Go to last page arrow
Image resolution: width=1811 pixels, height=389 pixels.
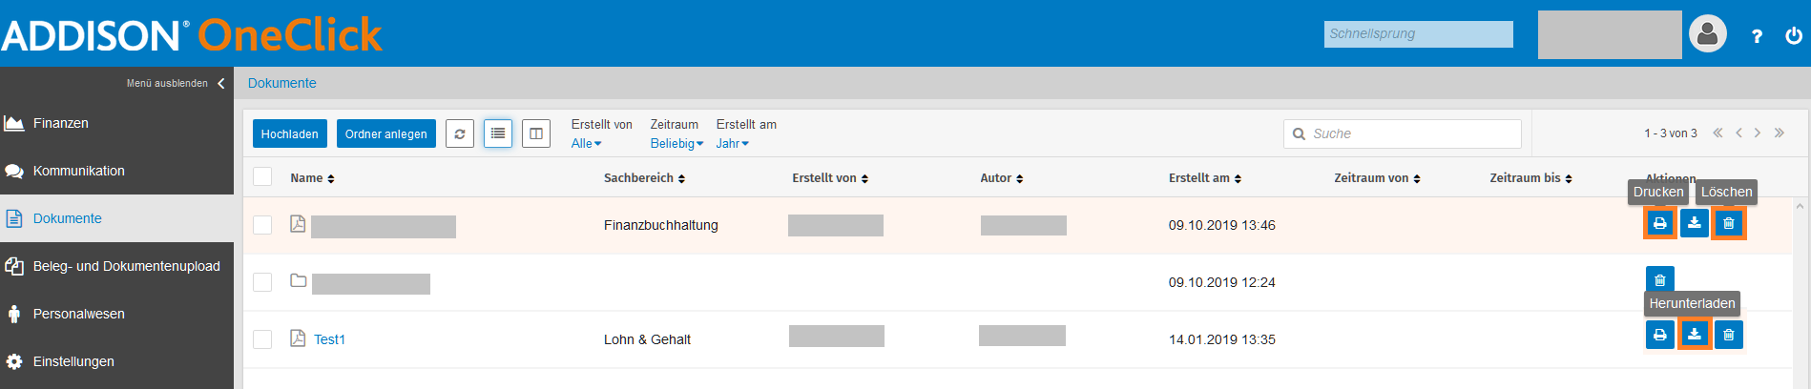point(1780,133)
